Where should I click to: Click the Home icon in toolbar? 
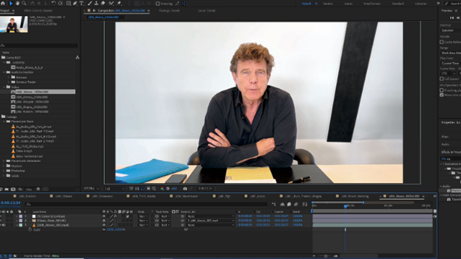tap(3, 3)
